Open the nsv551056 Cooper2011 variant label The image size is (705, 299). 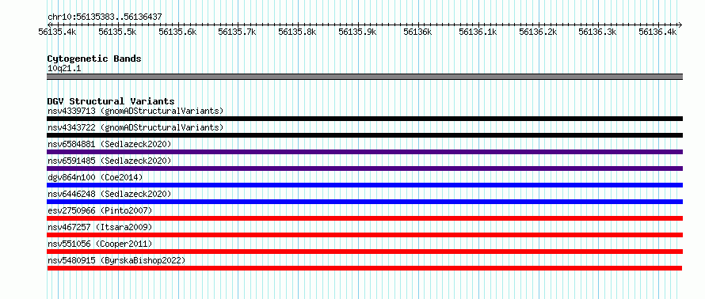pyautogui.click(x=100, y=244)
